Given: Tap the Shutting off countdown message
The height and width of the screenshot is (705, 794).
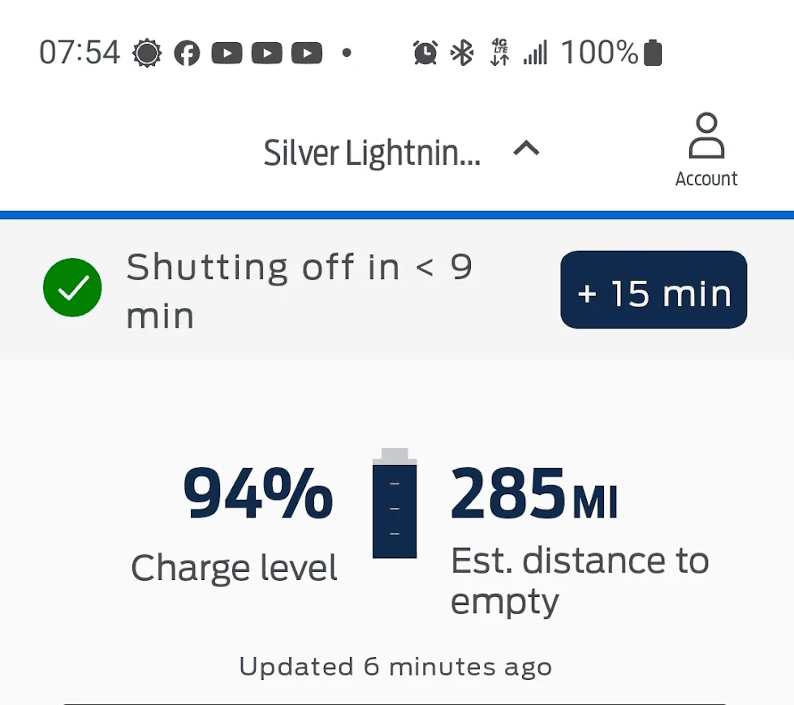Looking at the screenshot, I should 299,290.
